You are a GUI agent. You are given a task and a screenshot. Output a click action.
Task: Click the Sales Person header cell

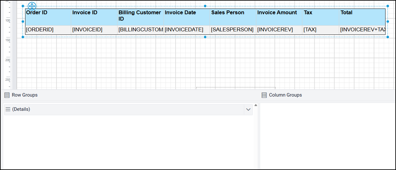[x=233, y=17]
